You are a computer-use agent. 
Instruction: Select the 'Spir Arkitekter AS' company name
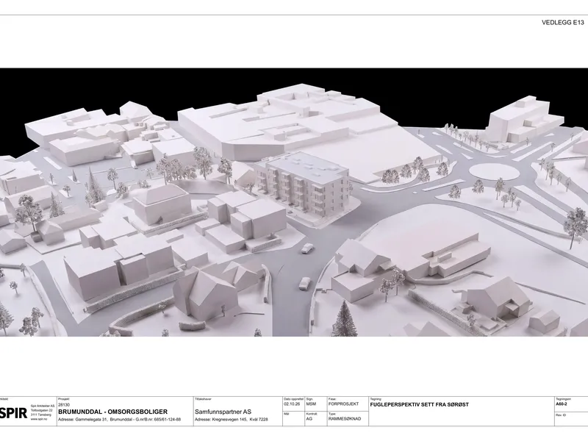43,406
